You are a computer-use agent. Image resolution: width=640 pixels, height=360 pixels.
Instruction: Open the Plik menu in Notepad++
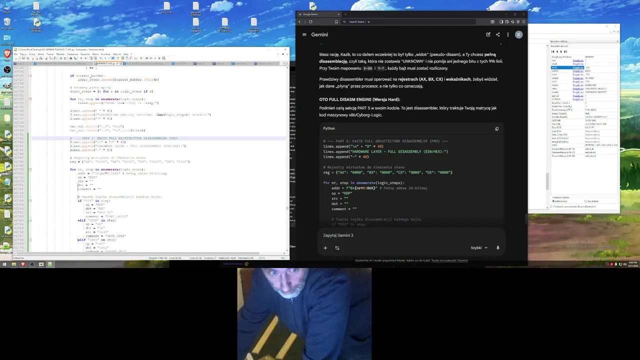pos(15,54)
